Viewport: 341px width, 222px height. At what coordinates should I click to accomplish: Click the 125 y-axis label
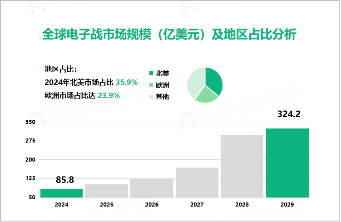click(x=30, y=178)
